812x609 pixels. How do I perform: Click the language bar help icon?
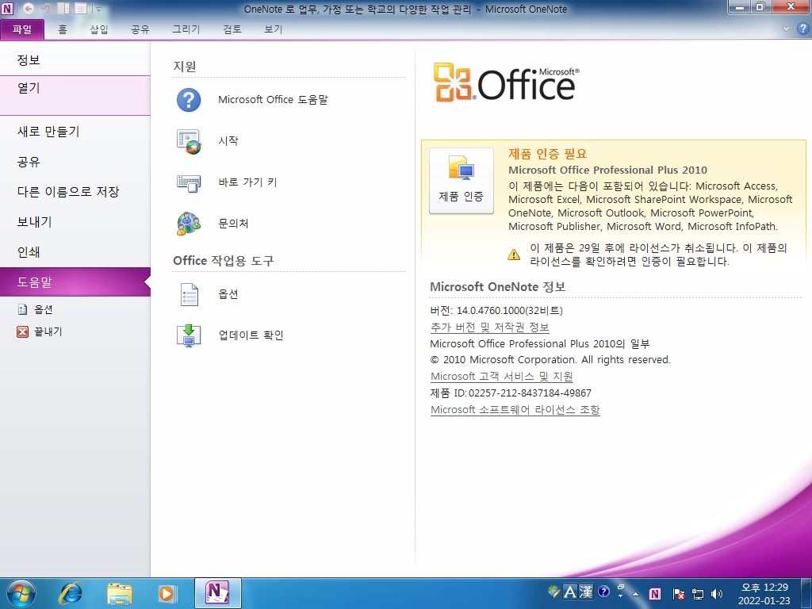(x=603, y=592)
